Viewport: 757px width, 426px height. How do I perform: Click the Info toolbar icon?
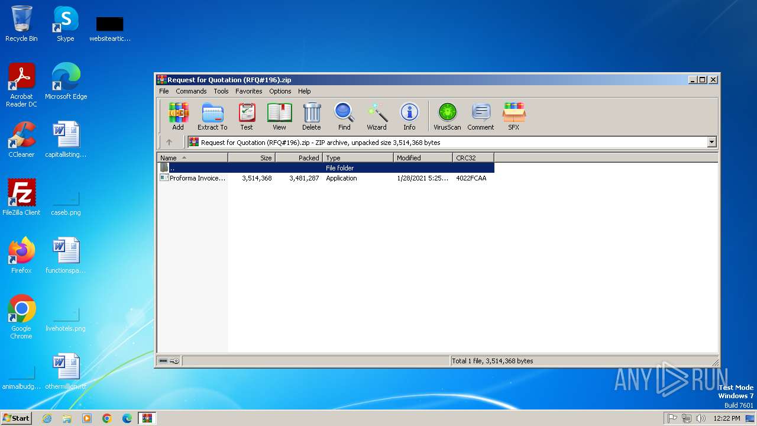point(409,116)
